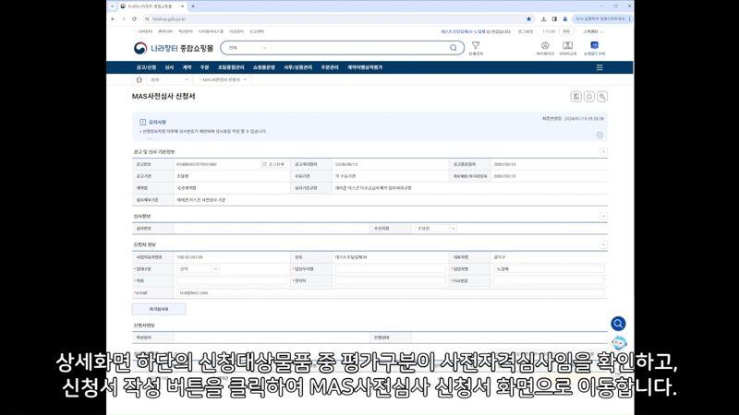Open the 공고/신청 menu
Image resolution: width=739 pixels, height=415 pixels.
click(146, 67)
